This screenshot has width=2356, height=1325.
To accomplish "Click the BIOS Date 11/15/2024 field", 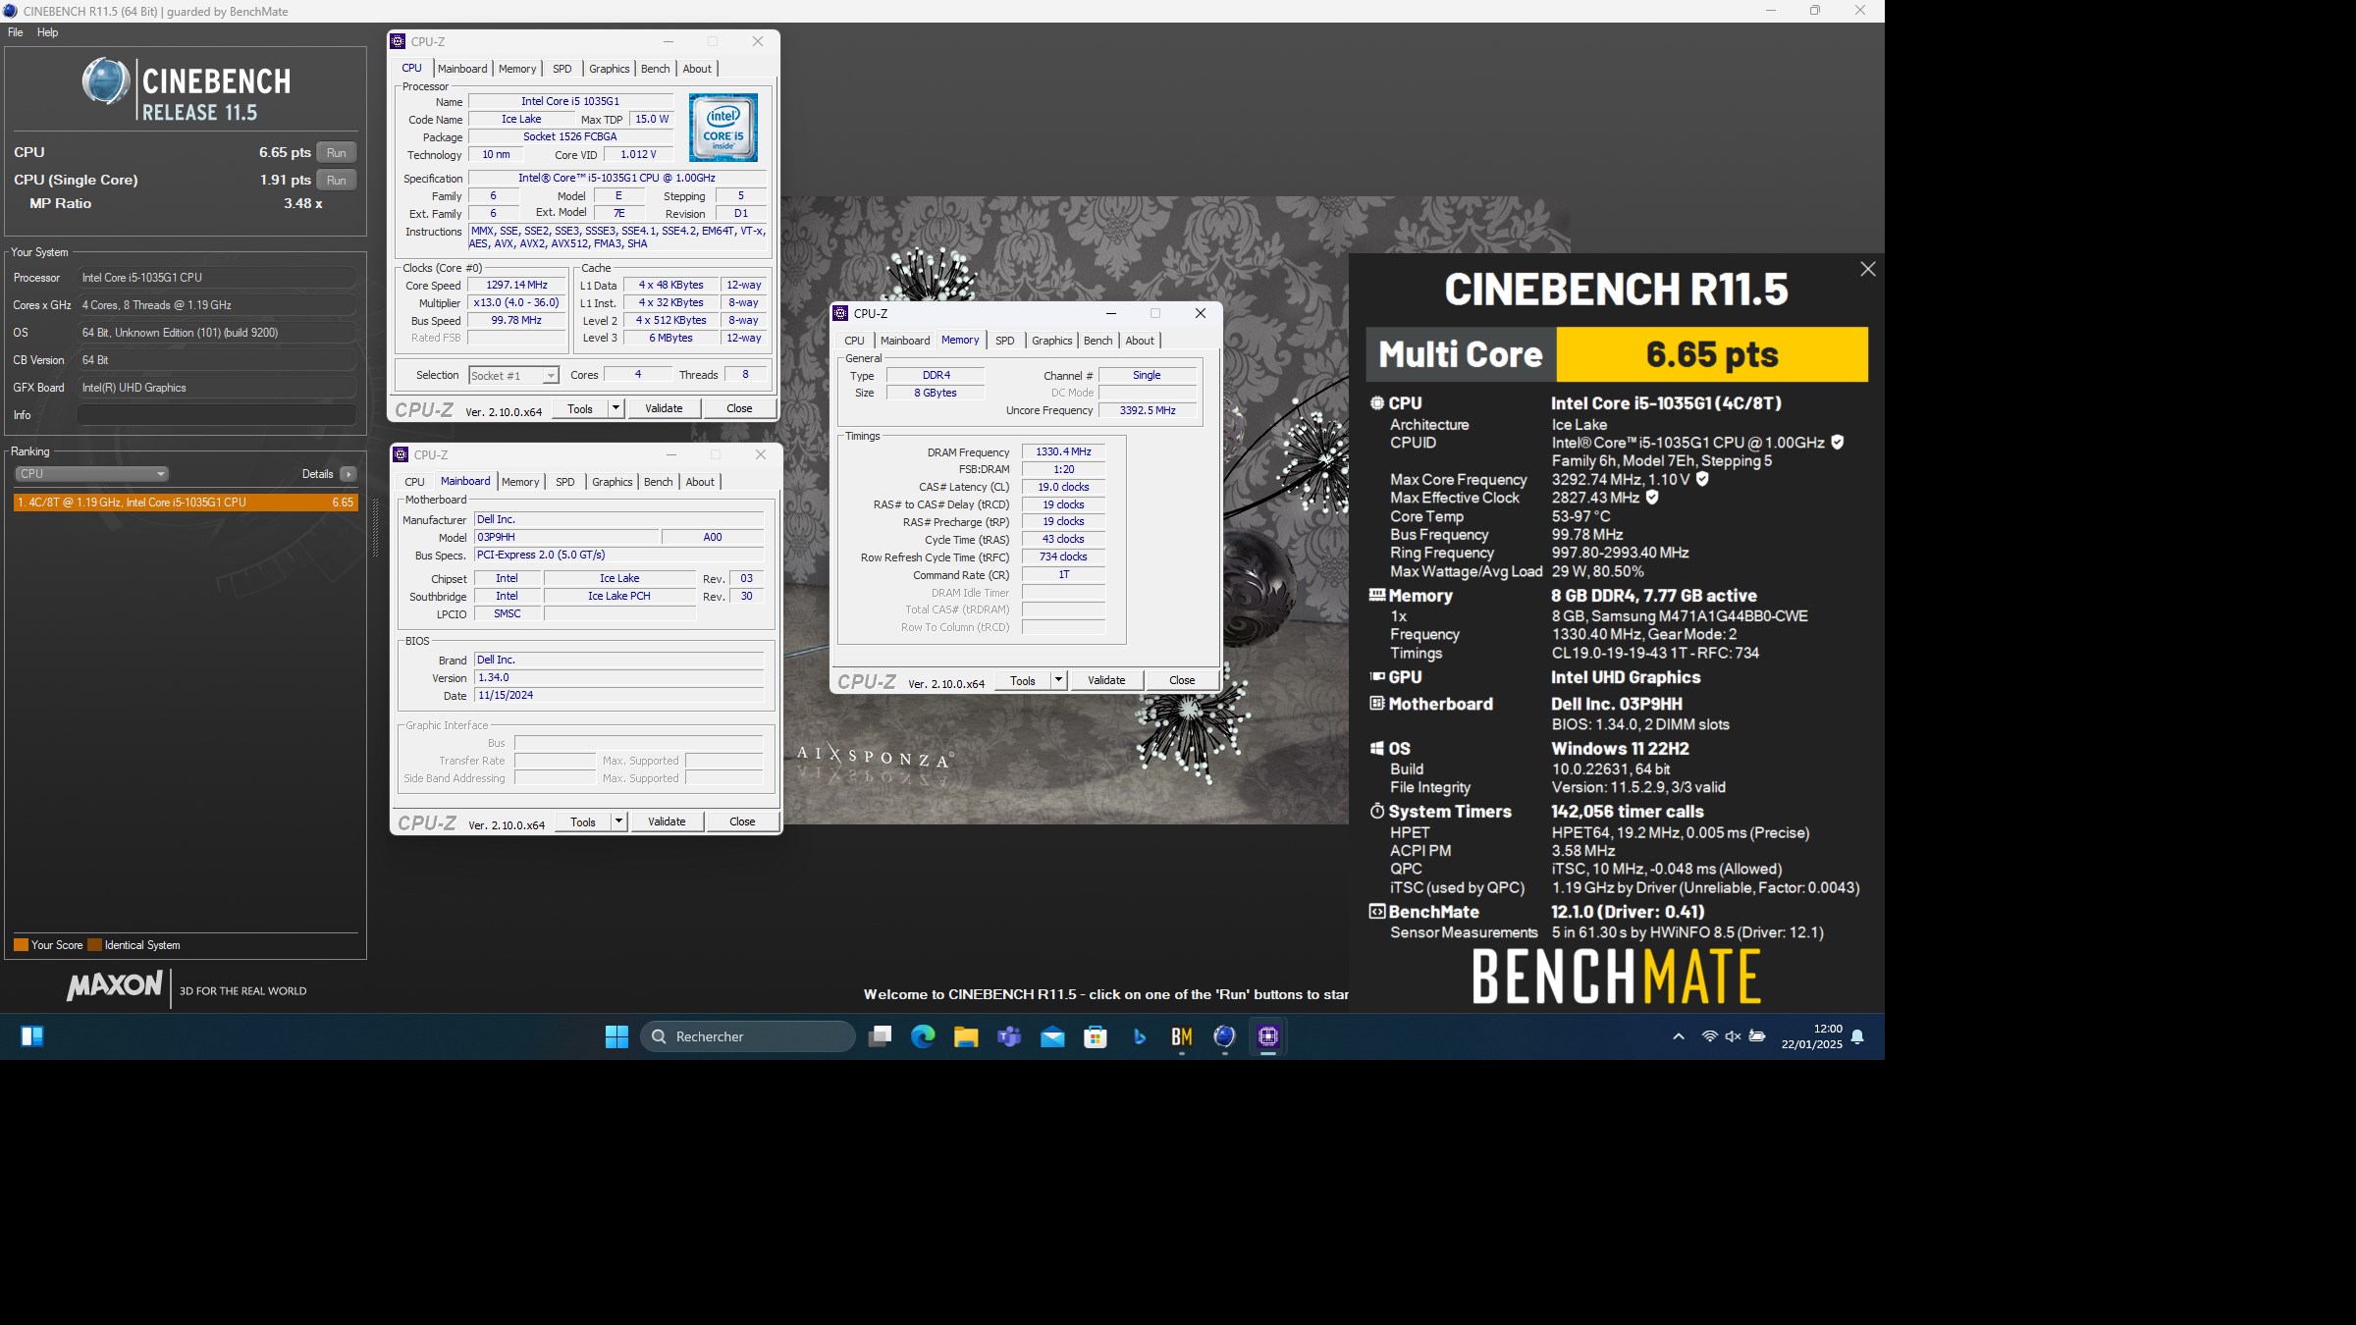I will [618, 696].
